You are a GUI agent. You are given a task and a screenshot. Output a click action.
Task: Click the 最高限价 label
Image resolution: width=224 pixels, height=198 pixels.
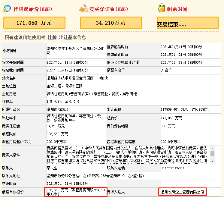click(x=9, y=134)
